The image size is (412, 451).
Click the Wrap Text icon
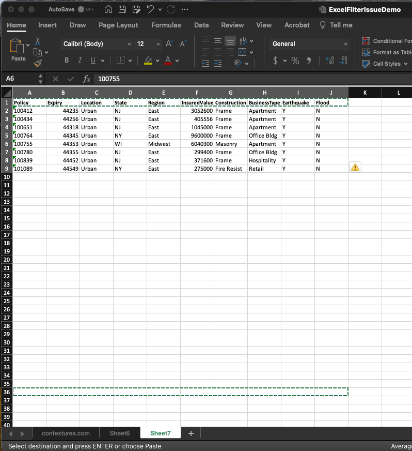[x=243, y=41]
